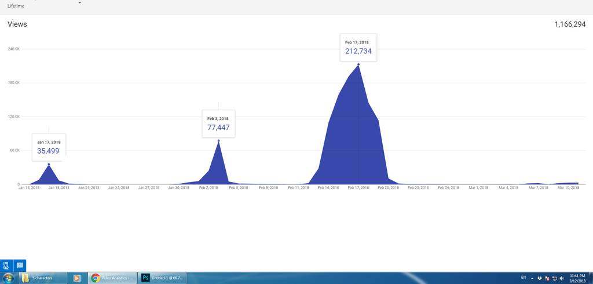Select the Feb 3, 2018 peak data point

click(218, 141)
